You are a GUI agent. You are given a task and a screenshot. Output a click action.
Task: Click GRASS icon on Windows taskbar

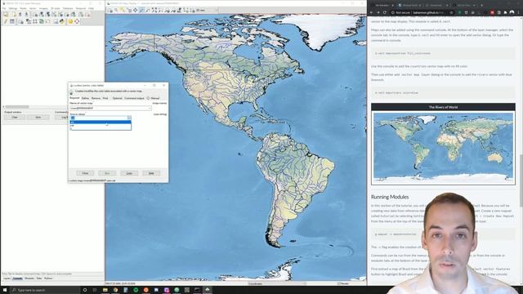click(x=207, y=290)
